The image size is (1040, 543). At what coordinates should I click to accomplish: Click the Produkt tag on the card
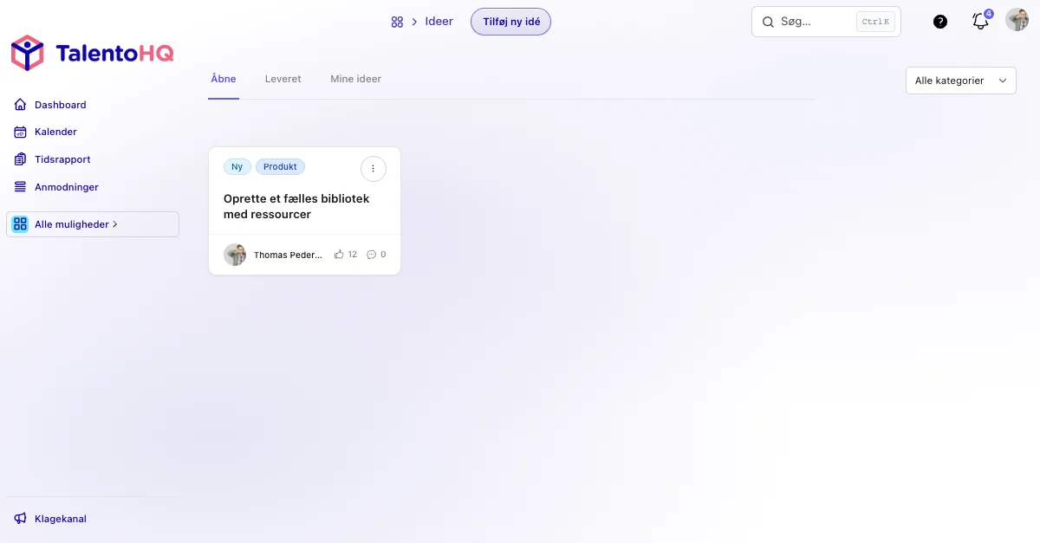[280, 167]
